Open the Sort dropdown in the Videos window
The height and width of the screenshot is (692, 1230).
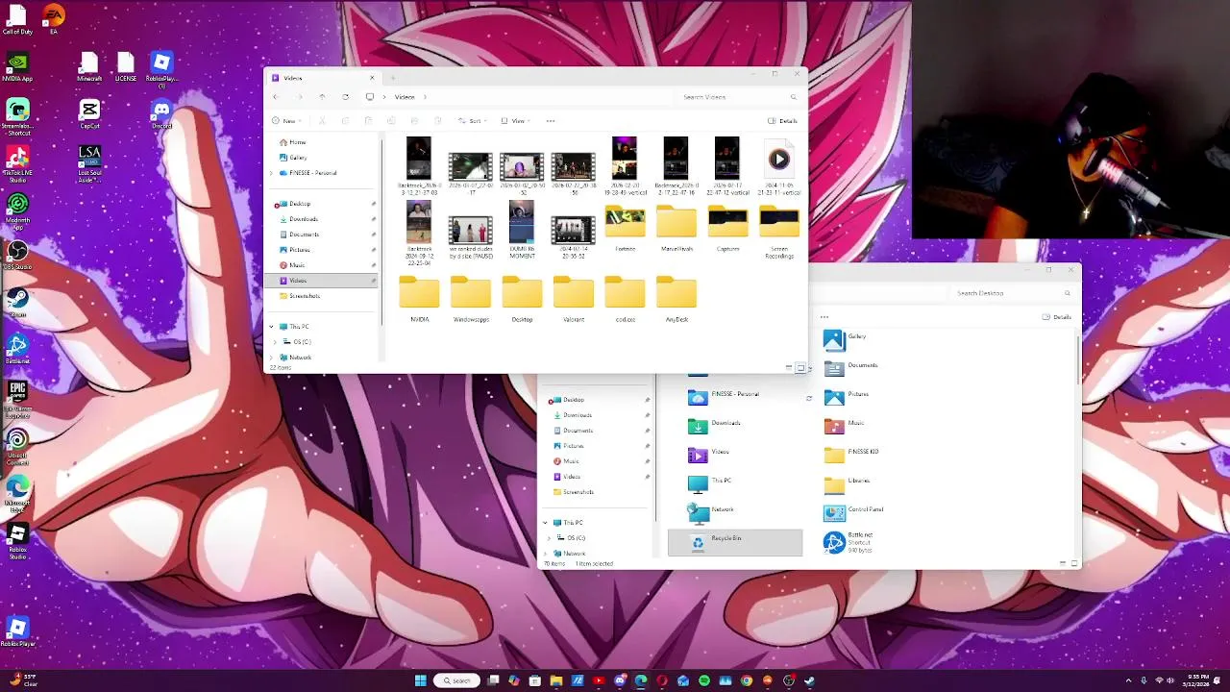(x=472, y=121)
